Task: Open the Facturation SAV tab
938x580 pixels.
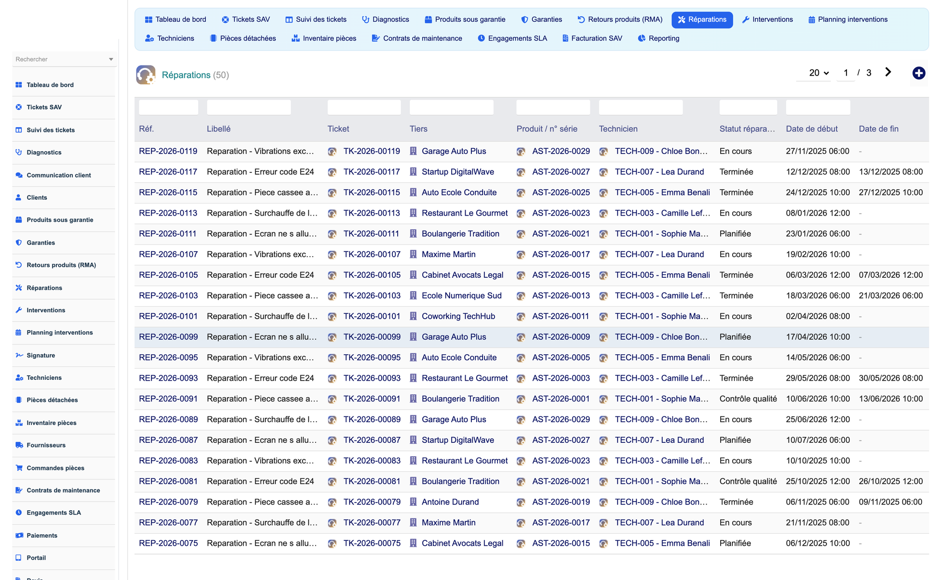Action: coord(592,39)
